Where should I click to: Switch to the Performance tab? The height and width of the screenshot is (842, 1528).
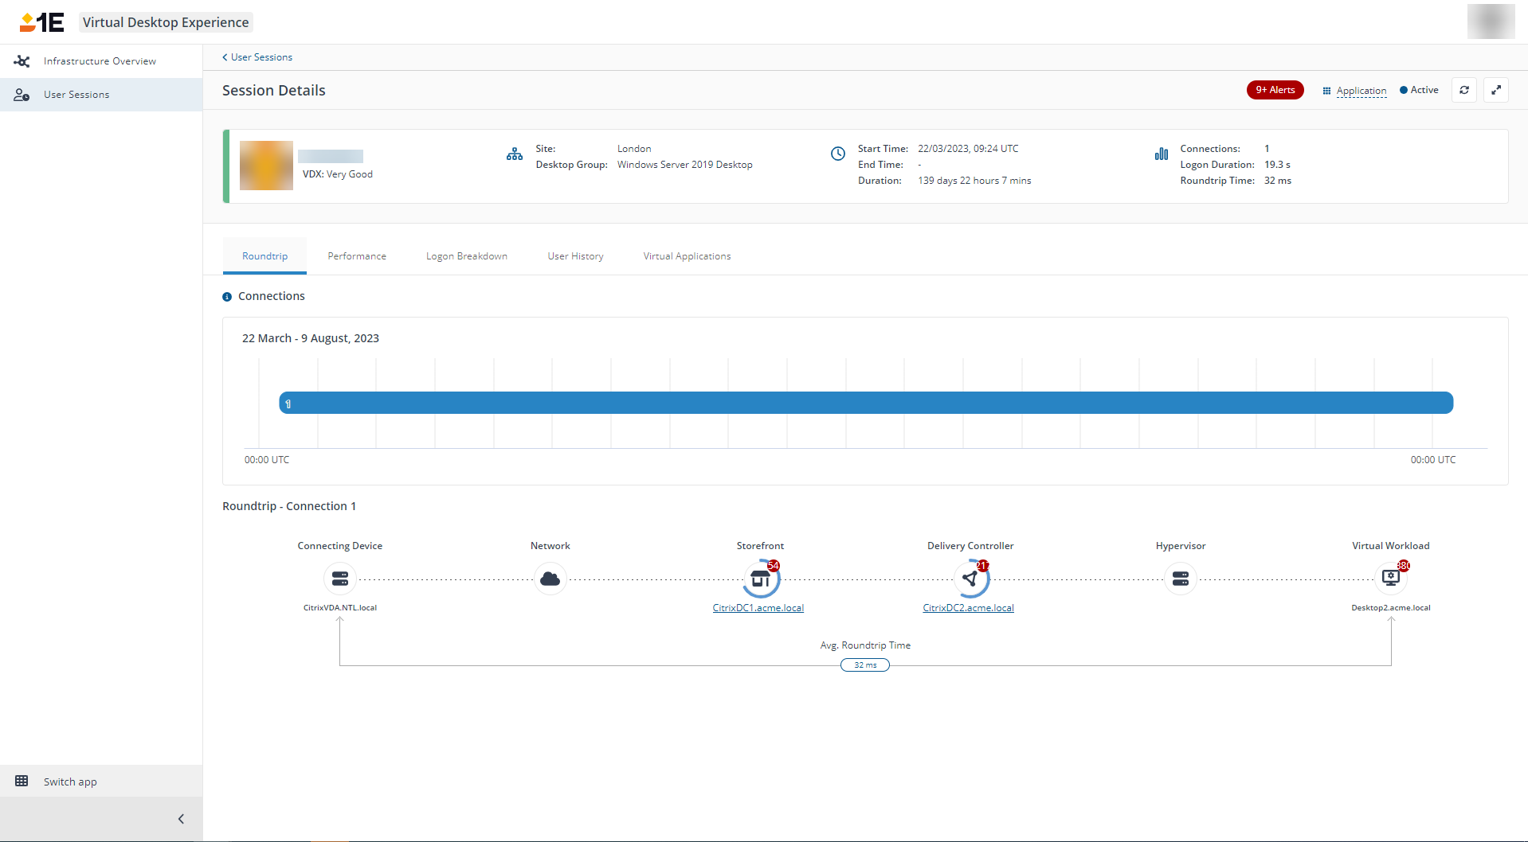pyautogui.click(x=357, y=256)
